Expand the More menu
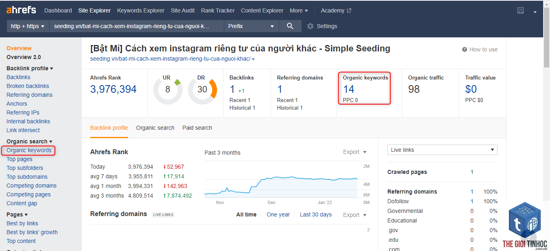550x251 pixels. [299, 10]
